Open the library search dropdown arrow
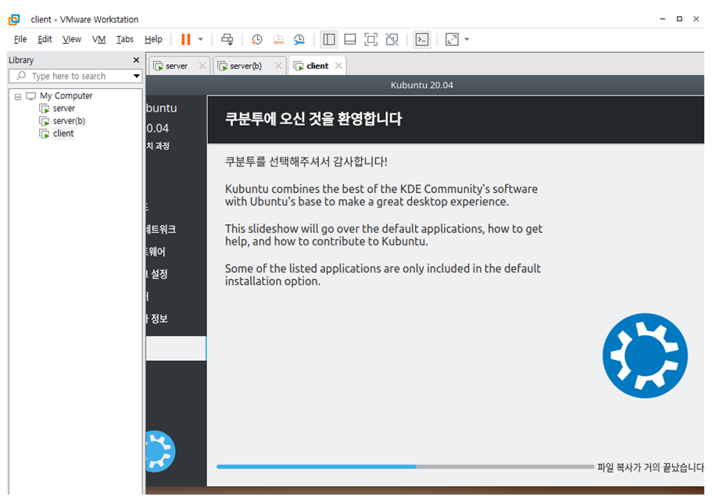Screen dimensions: 712x500 coord(136,77)
